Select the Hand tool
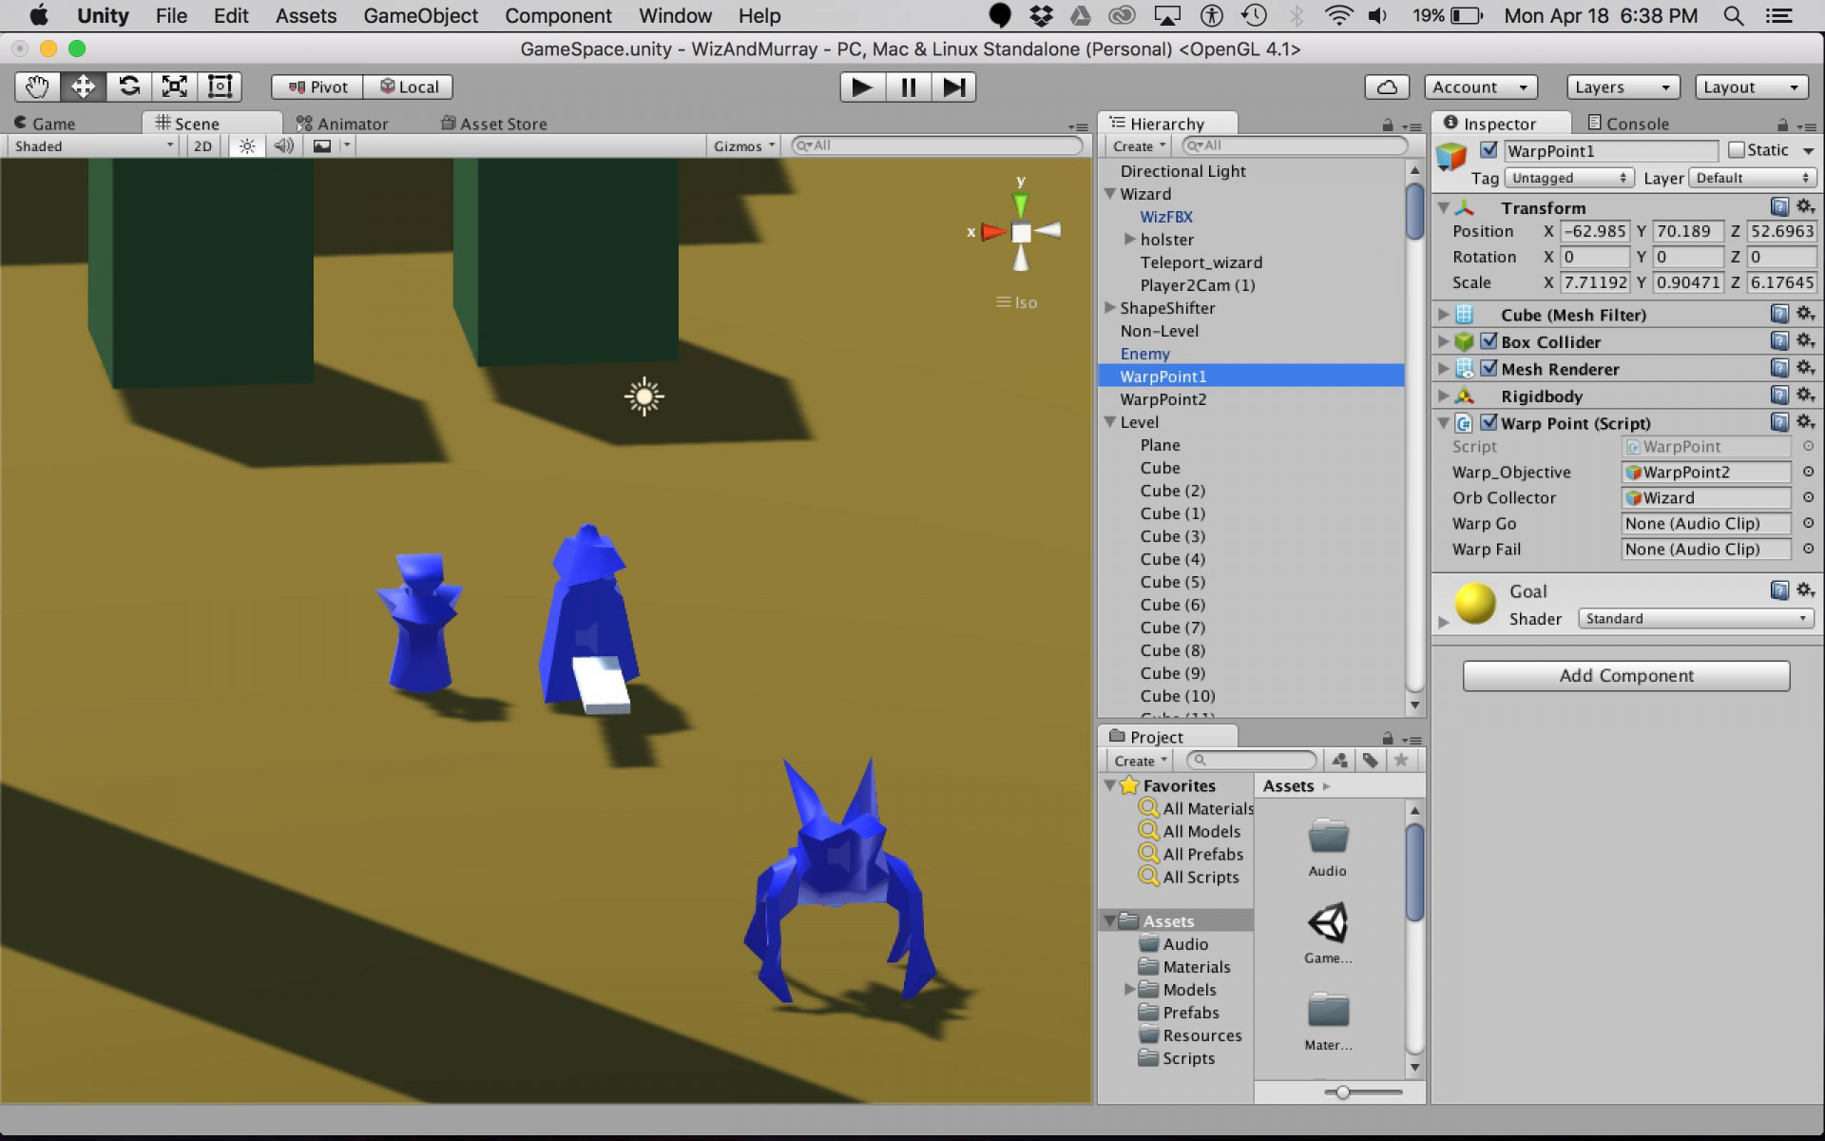 coord(37,87)
